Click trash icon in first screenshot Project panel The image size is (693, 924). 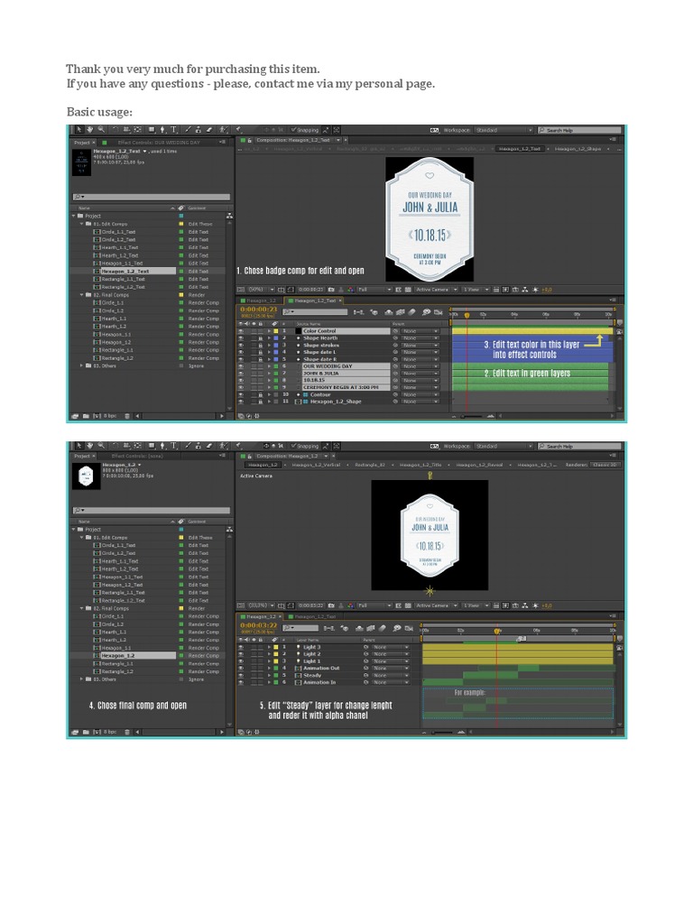pyautogui.click(x=126, y=416)
